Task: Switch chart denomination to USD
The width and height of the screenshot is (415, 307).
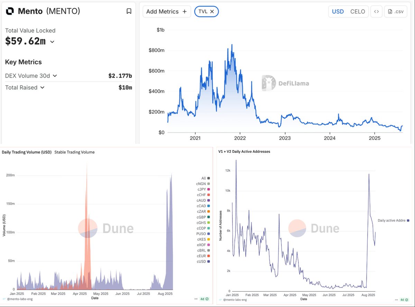Action: (x=338, y=11)
